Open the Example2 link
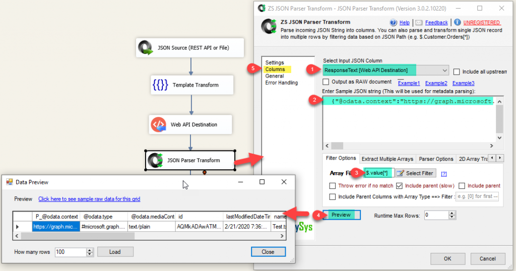Image resolution: width=516 pixels, height=271 pixels. [436, 83]
